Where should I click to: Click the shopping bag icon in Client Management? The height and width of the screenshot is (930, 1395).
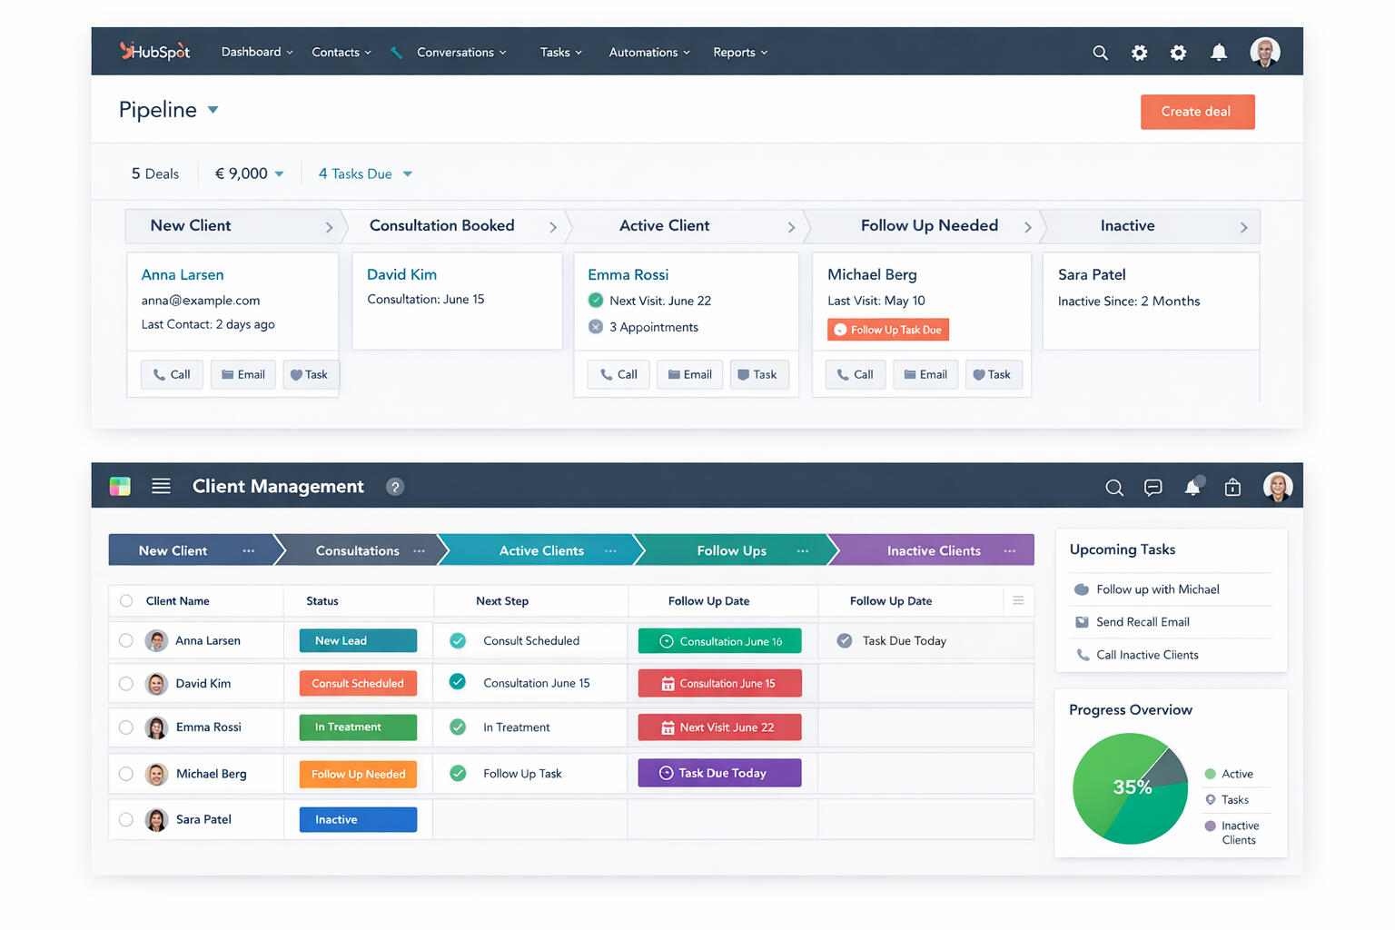pyautogui.click(x=1232, y=488)
